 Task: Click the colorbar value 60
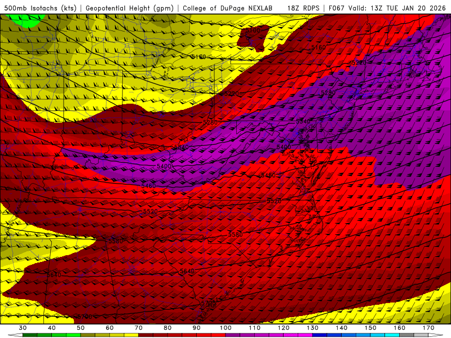click(109, 328)
